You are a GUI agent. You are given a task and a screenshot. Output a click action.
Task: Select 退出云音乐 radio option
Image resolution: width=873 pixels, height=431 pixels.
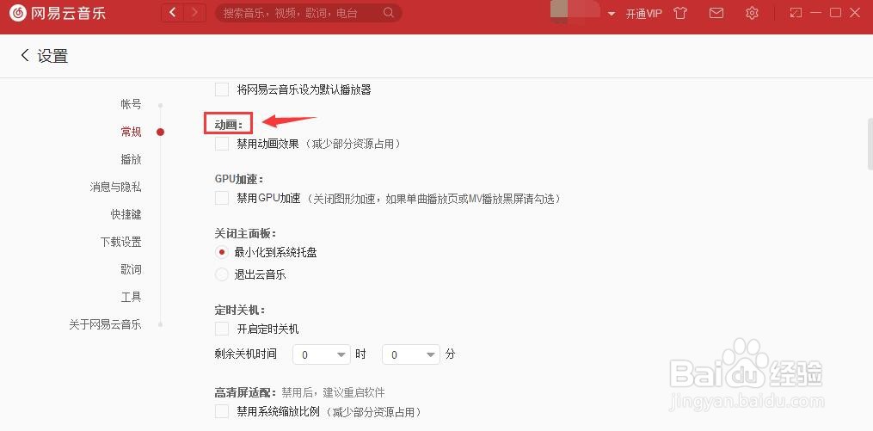(222, 274)
